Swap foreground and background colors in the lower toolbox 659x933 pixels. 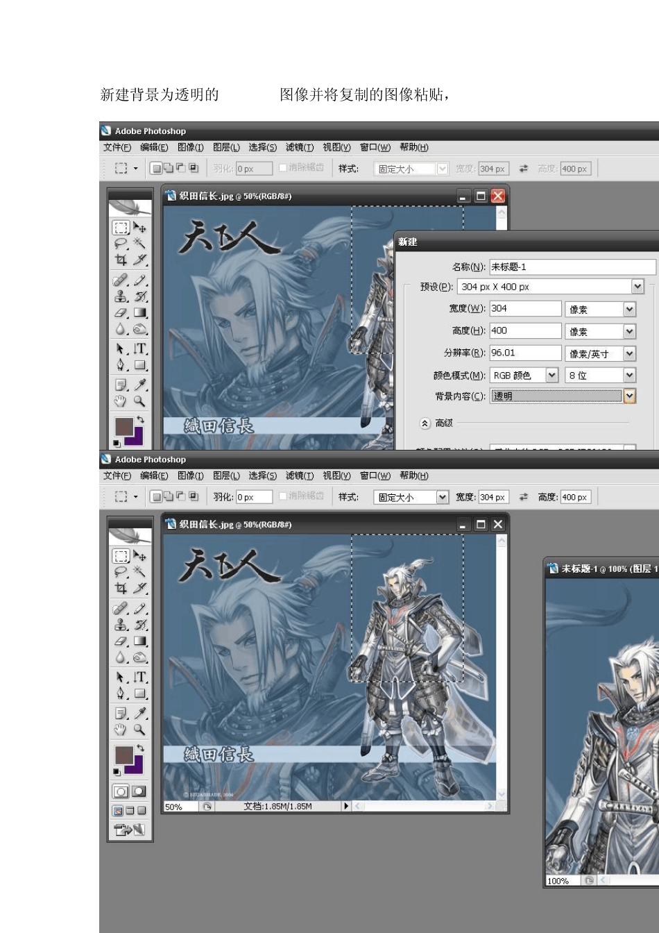tap(140, 748)
